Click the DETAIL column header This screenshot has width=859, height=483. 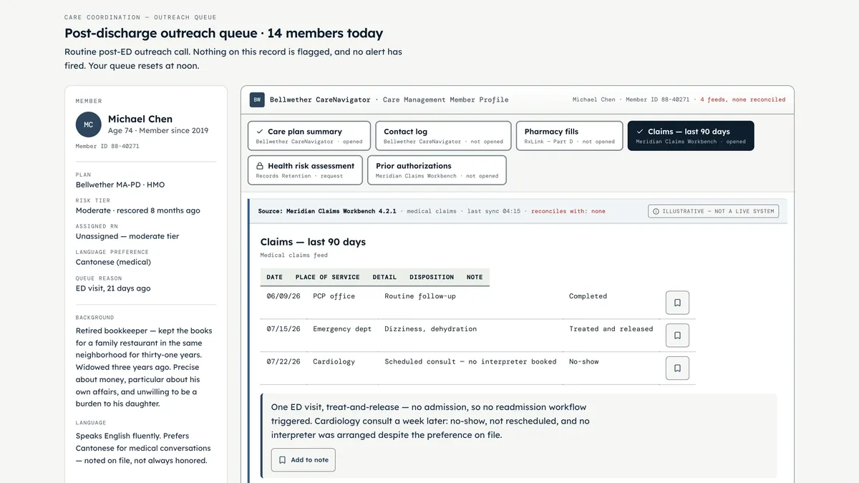click(x=384, y=277)
